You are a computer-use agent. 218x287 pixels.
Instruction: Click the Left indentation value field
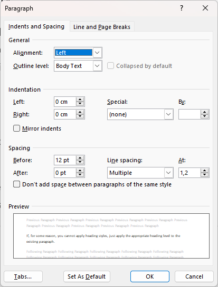[x=65, y=102]
